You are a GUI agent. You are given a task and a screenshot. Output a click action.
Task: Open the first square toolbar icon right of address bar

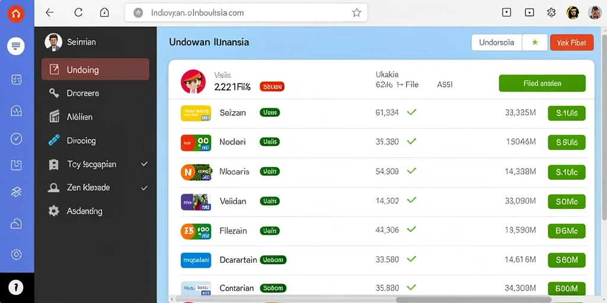click(506, 12)
